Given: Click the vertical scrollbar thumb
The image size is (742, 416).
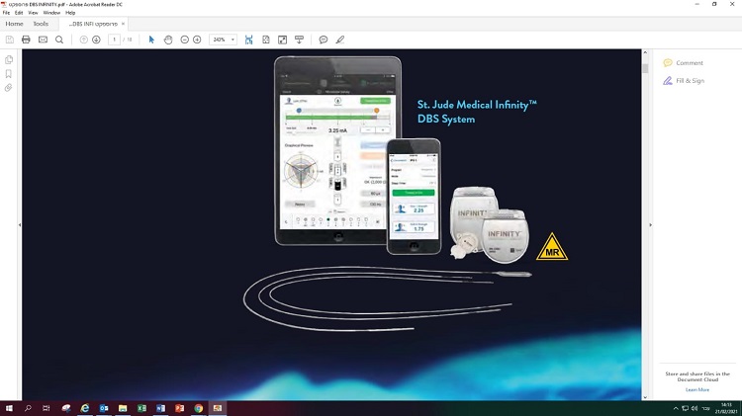Looking at the screenshot, I should (645, 68).
